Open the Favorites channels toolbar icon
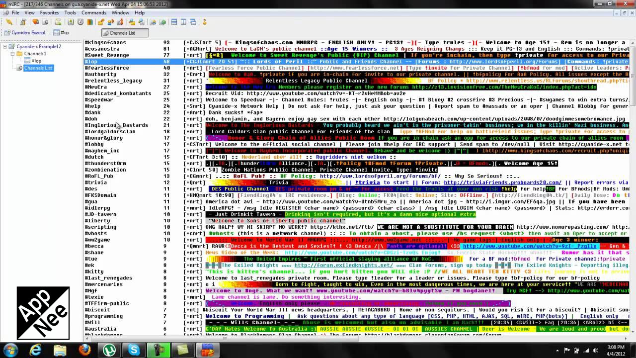Viewport: 636px width, 358px height. coord(36,22)
